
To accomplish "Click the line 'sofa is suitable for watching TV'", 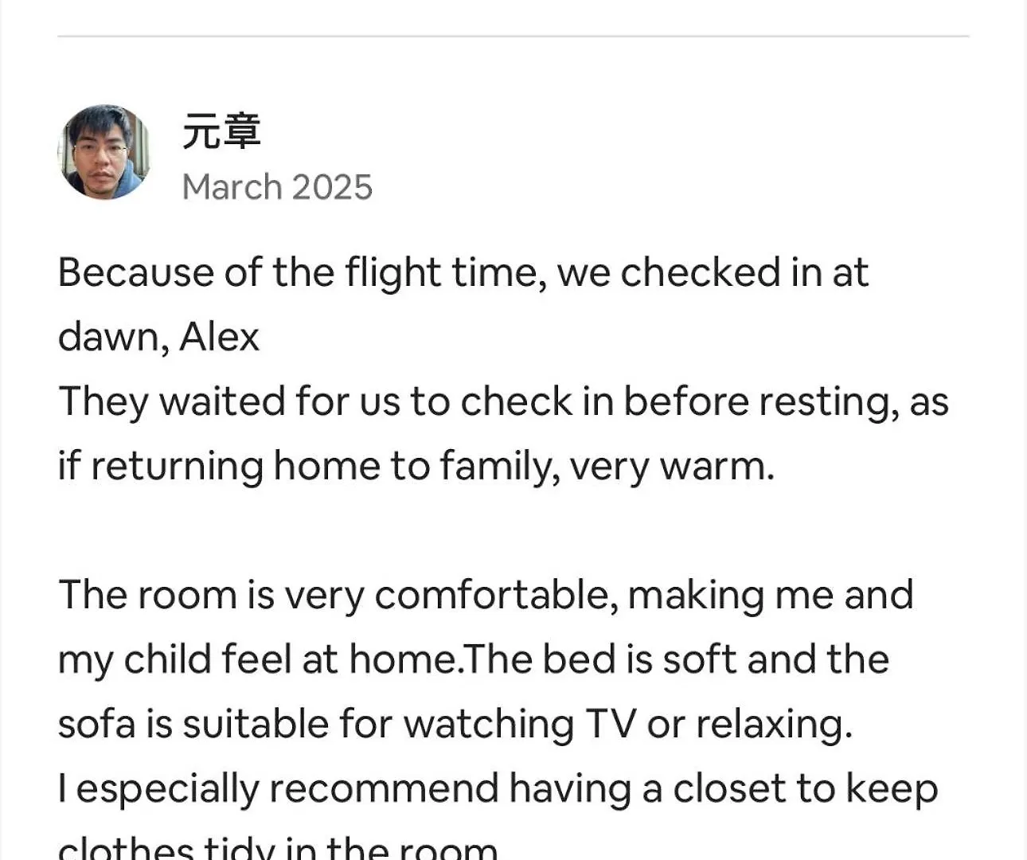I will [454, 724].
